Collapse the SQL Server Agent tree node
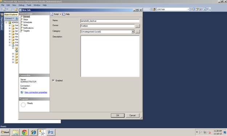 [10, 45]
